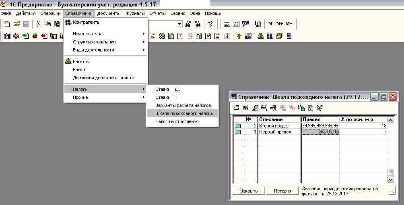Image resolution: width=404 pixels, height=205 pixels.
Task: Open folder icon of Первый предел row
Action: [x=238, y=132]
